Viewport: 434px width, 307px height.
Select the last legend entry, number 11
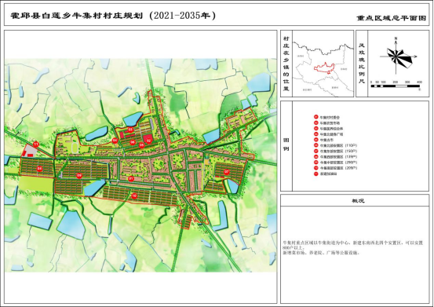click(326, 174)
